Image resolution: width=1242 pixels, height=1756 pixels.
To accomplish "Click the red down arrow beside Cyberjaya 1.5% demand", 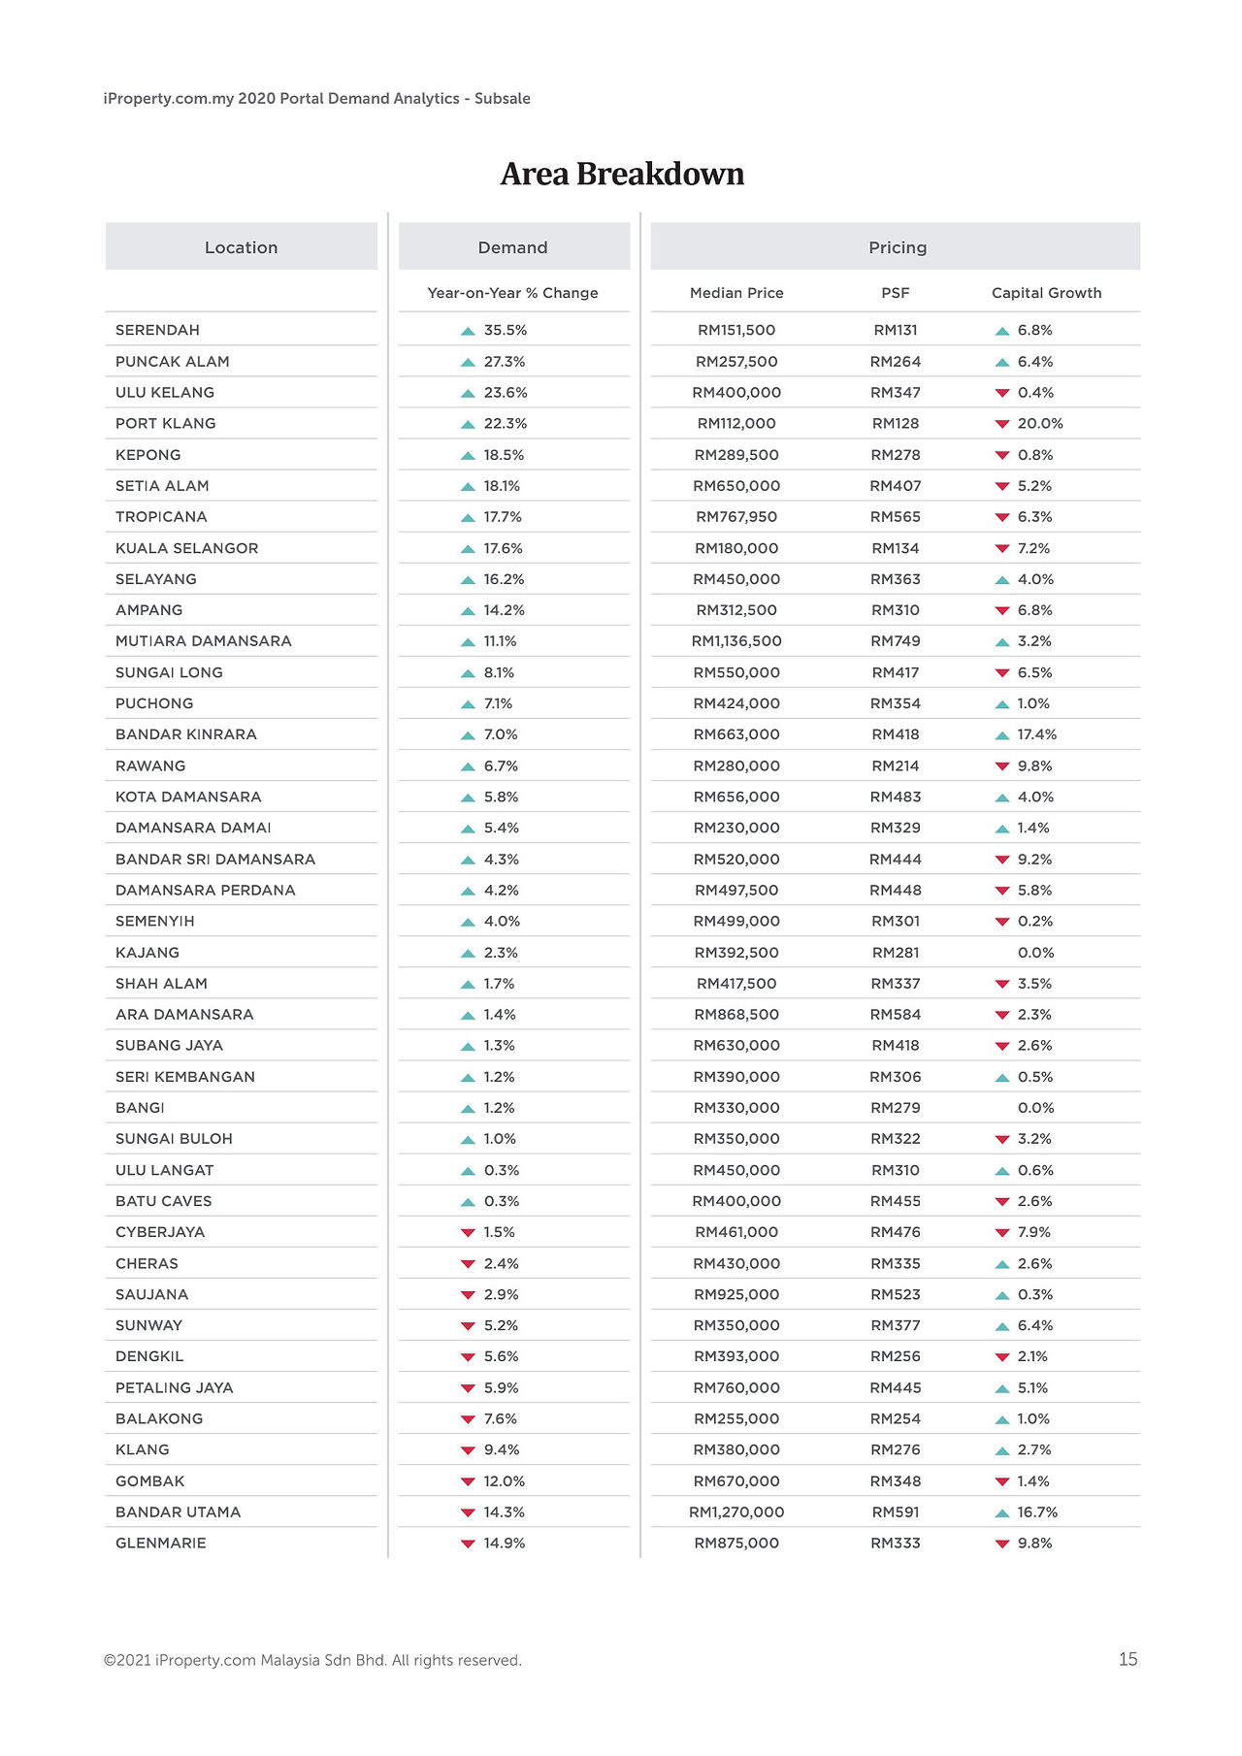I will tap(468, 1233).
